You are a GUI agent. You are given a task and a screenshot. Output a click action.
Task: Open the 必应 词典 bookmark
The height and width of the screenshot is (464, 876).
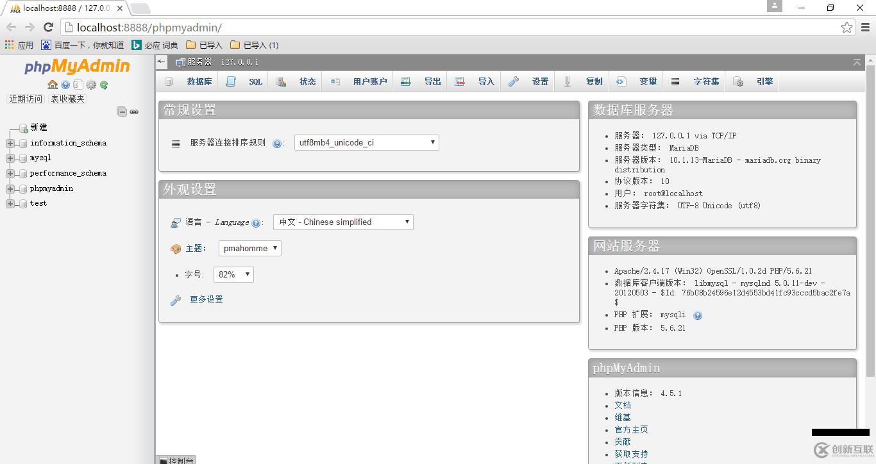click(155, 45)
